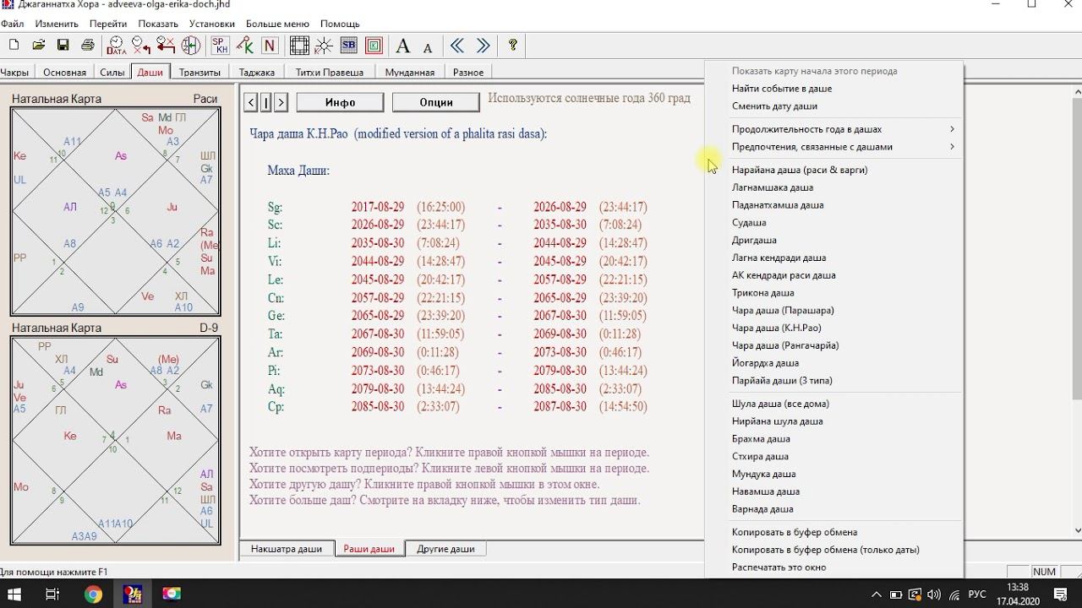Switch to the Мунданная tab
This screenshot has height=608, width=1082.
point(410,73)
